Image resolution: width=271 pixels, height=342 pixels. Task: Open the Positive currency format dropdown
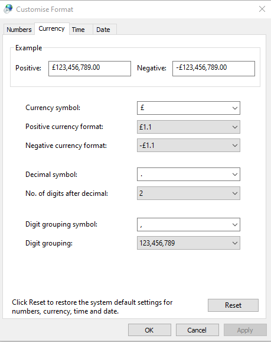[x=188, y=127]
